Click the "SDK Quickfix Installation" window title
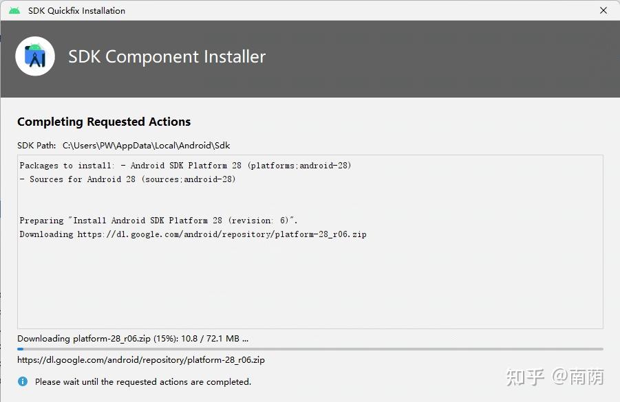The height and width of the screenshot is (402, 620). [76, 10]
